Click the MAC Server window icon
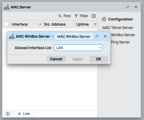Viewport: 144px width, 120px height. click(x=7, y=7)
